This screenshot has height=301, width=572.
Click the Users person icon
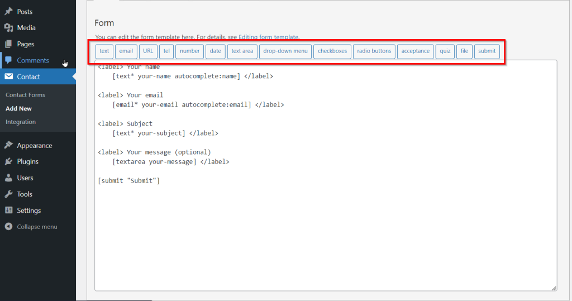(8, 178)
